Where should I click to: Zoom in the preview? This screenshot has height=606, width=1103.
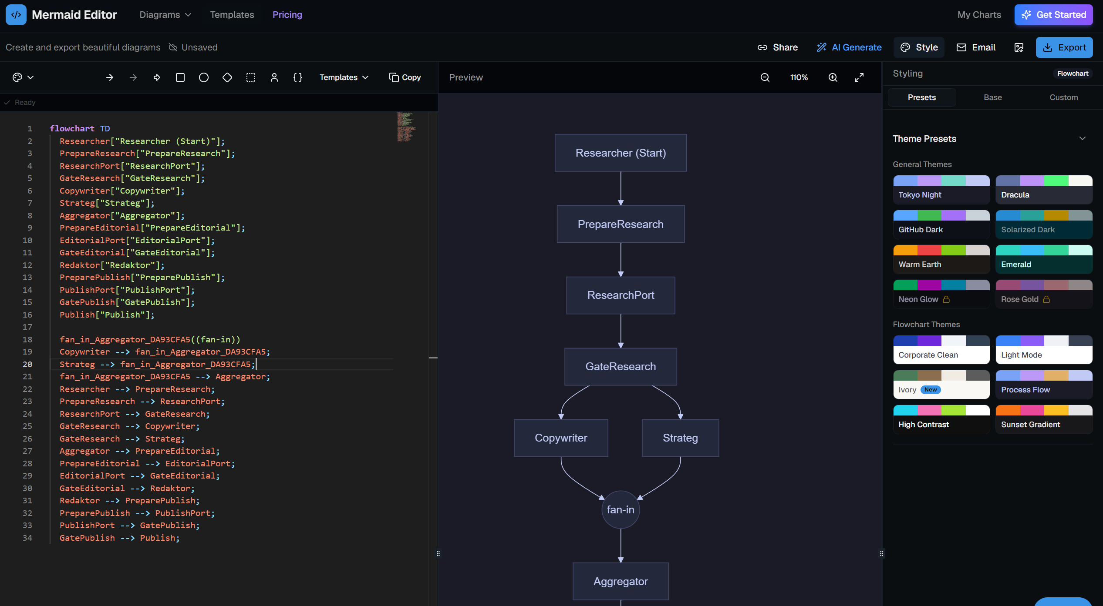coord(833,77)
